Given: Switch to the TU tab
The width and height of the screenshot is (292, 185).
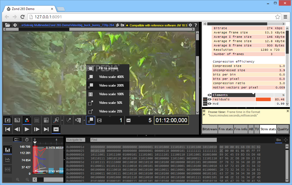Looking at the screenshot, I should [x=257, y=129].
